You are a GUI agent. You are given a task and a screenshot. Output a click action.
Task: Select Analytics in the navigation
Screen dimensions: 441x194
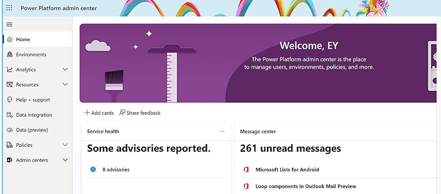[x=37, y=69]
